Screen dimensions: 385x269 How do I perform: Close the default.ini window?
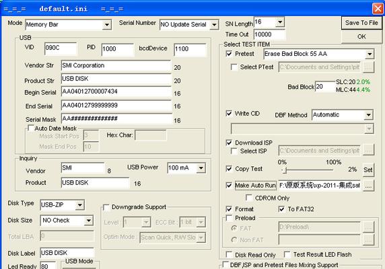pos(378,9)
